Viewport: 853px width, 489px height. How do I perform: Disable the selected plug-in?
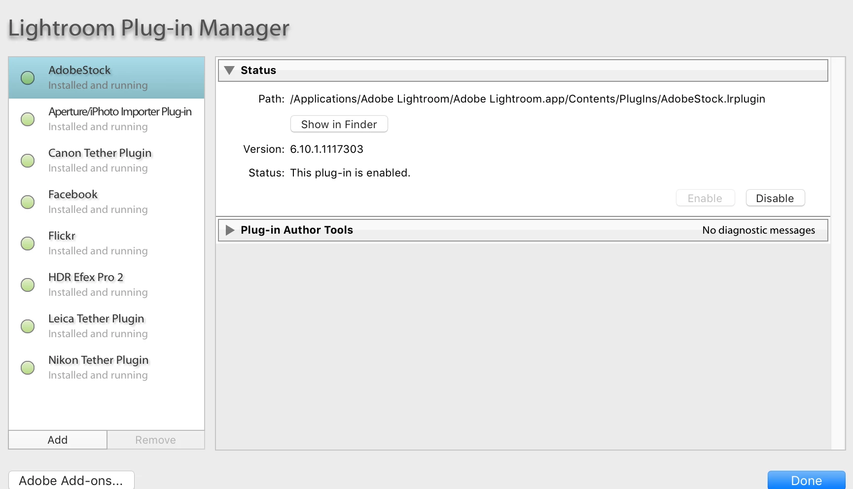click(775, 198)
